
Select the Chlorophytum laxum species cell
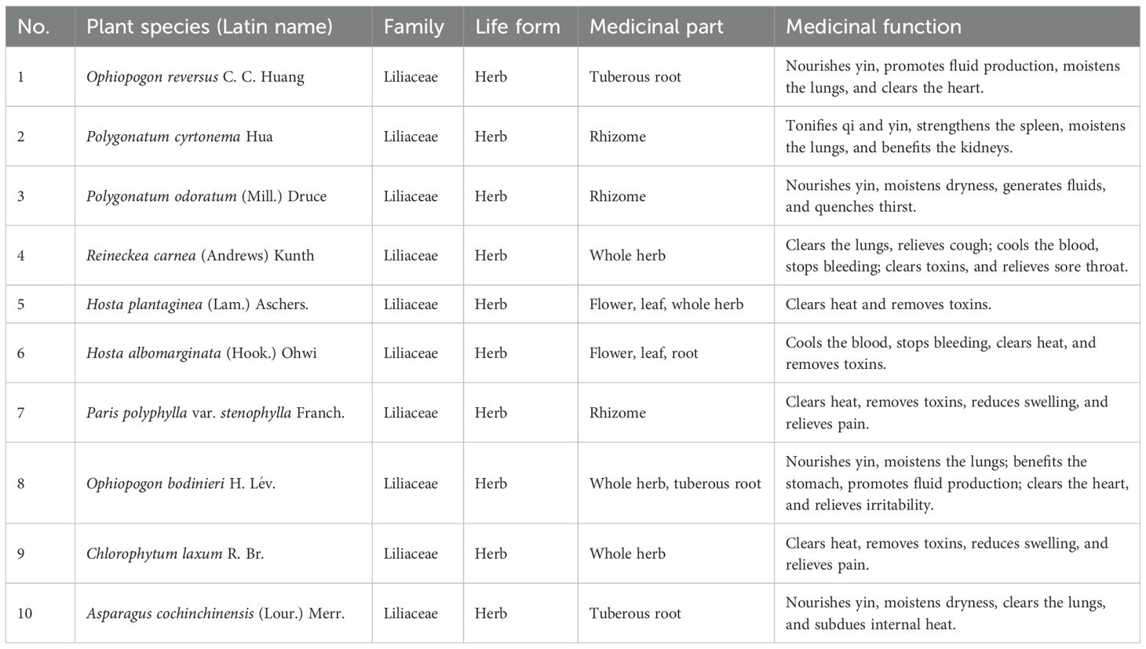tap(175, 554)
